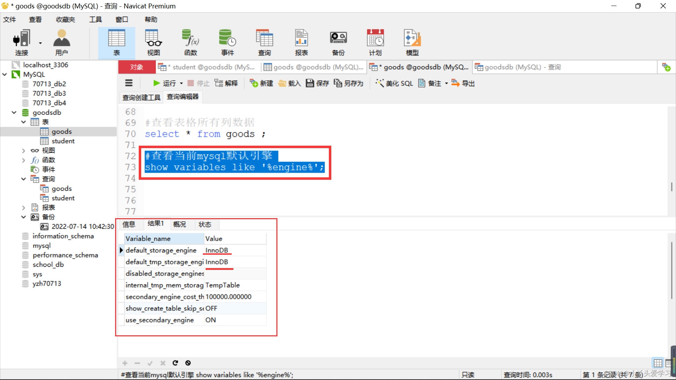Click the 停止 (Stop) button
The image size is (676, 380).
pos(199,83)
